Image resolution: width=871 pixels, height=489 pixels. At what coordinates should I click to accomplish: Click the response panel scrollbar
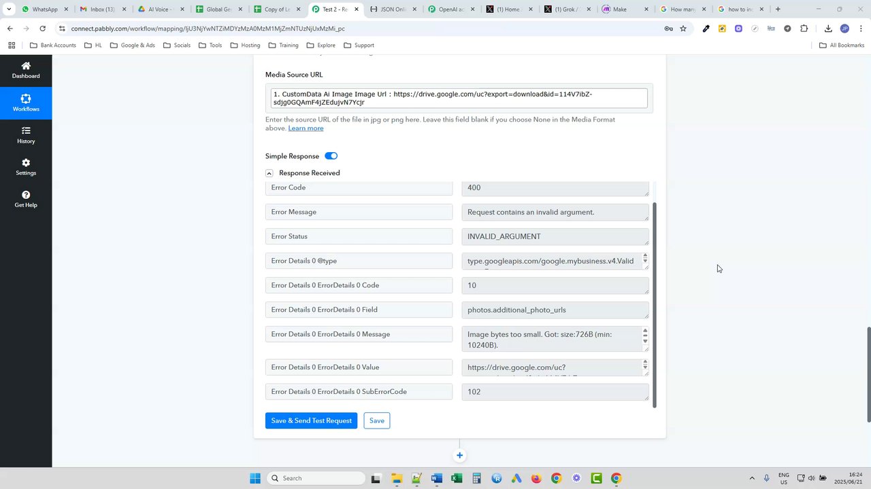(x=655, y=304)
